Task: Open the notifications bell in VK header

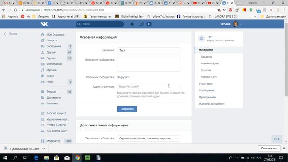Action: pyautogui.click(x=132, y=24)
